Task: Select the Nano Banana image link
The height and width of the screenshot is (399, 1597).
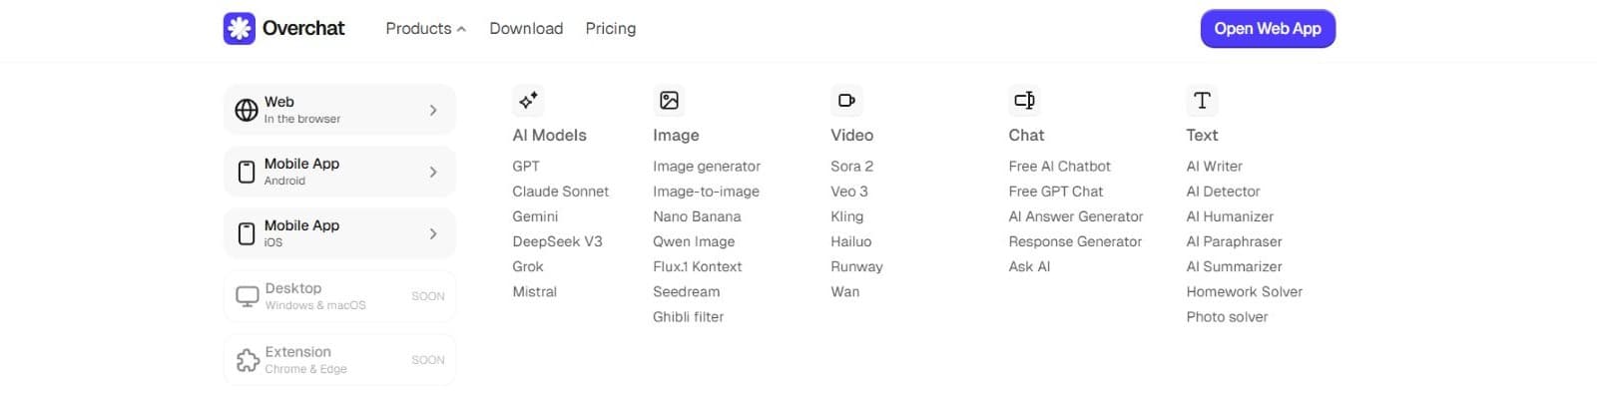Action: pos(697,216)
